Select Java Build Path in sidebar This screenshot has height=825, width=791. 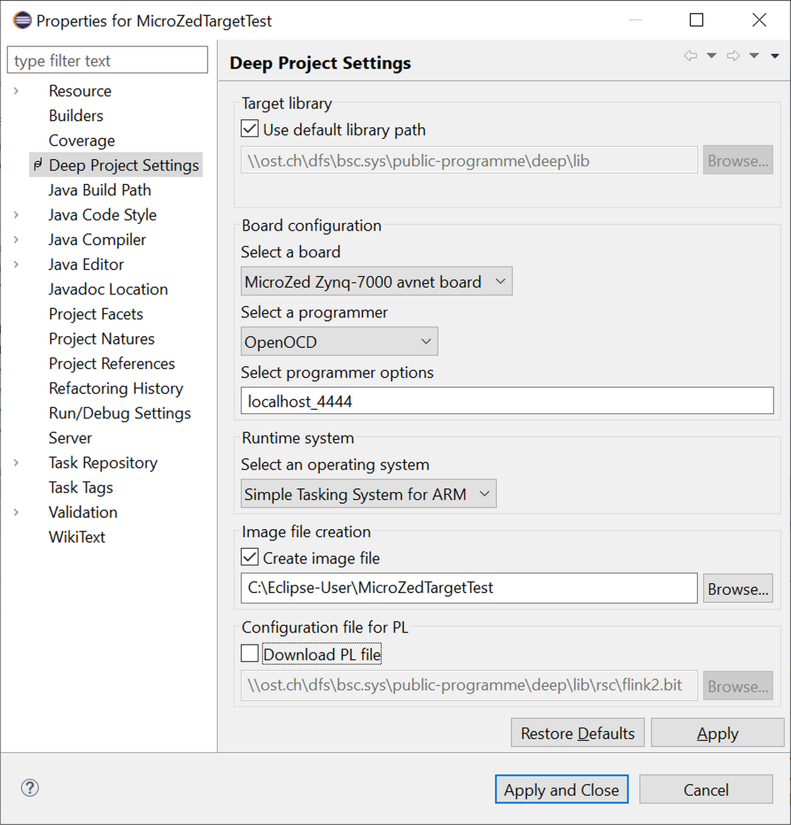[100, 190]
